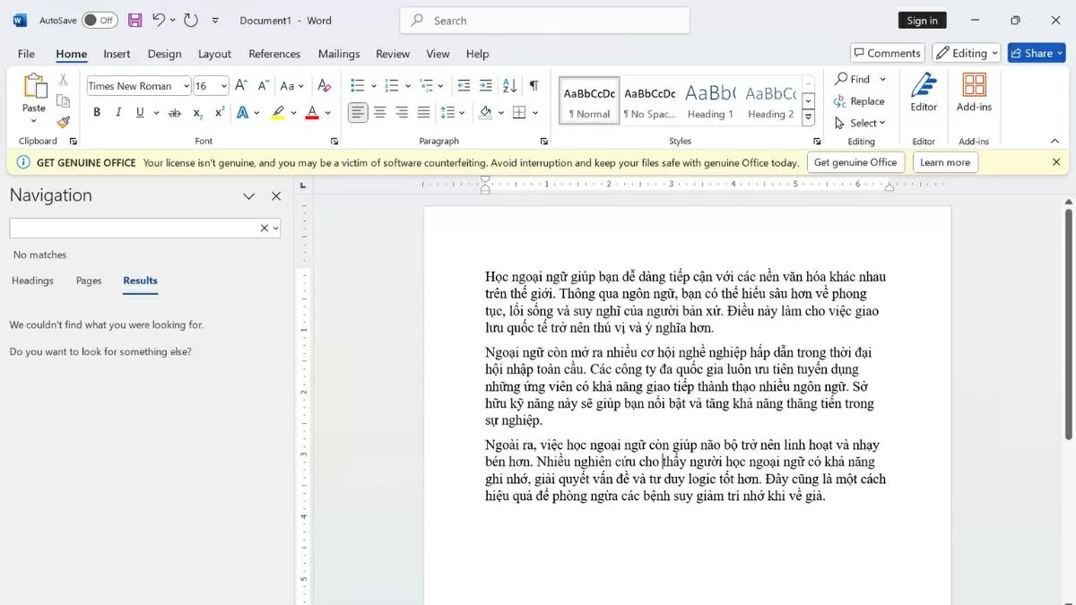Open the Editor proofing tool
The image size is (1076, 605).
pos(924,93)
